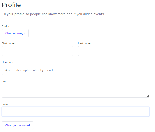Click the Choose image button
The height and width of the screenshot is (132, 155).
(15, 33)
